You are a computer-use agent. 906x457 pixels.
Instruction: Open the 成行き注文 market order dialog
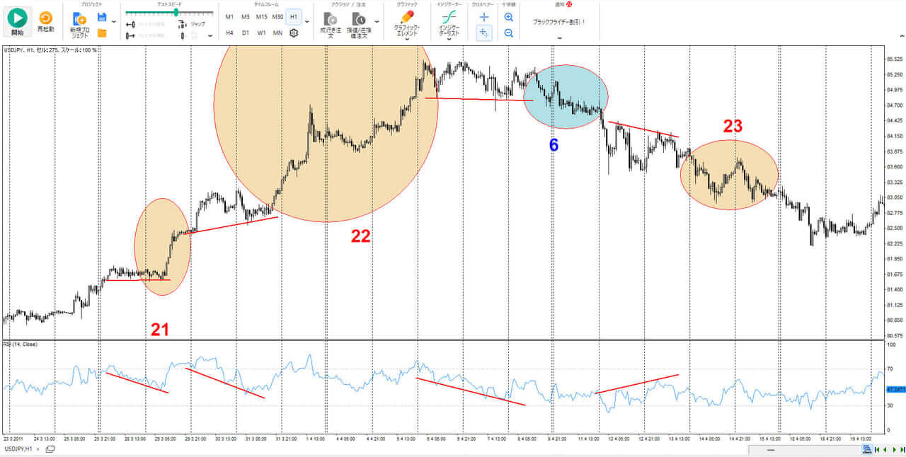[331, 24]
